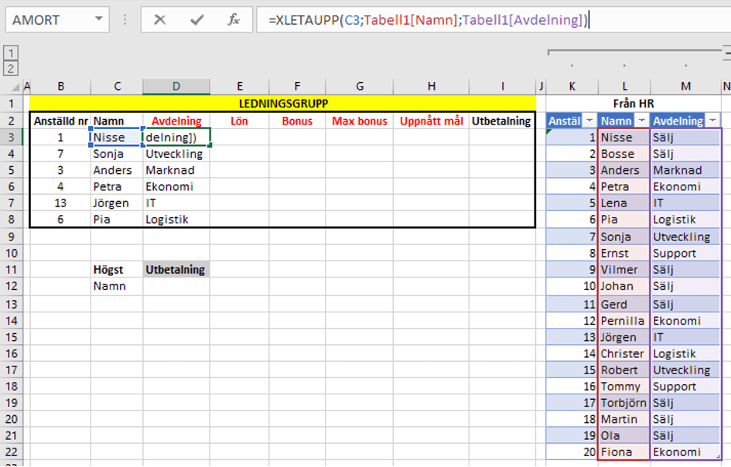731x467 pixels.
Task: Open the Namn column filter dropdown
Action: click(x=641, y=121)
